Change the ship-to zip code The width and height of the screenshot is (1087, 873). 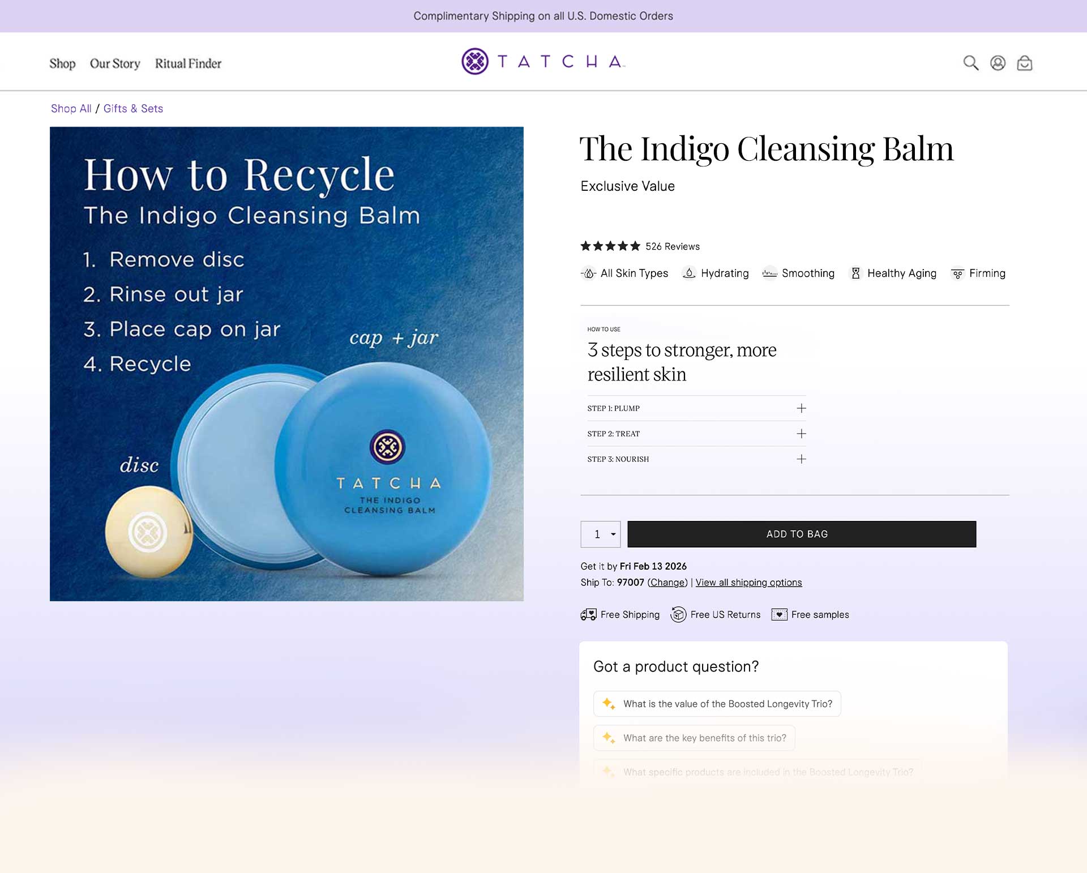click(x=667, y=583)
